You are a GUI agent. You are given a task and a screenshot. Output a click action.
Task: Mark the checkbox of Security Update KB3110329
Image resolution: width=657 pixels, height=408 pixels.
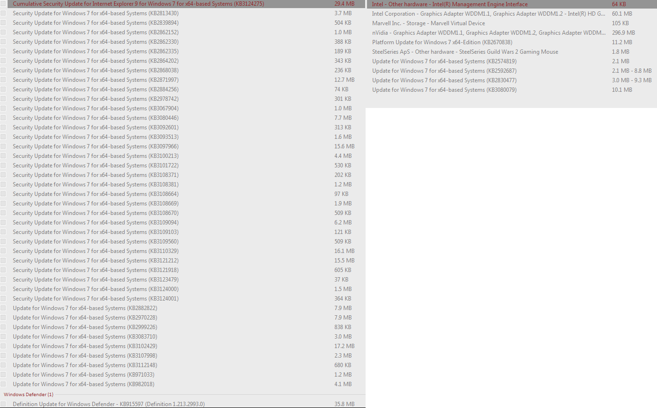click(x=3, y=251)
